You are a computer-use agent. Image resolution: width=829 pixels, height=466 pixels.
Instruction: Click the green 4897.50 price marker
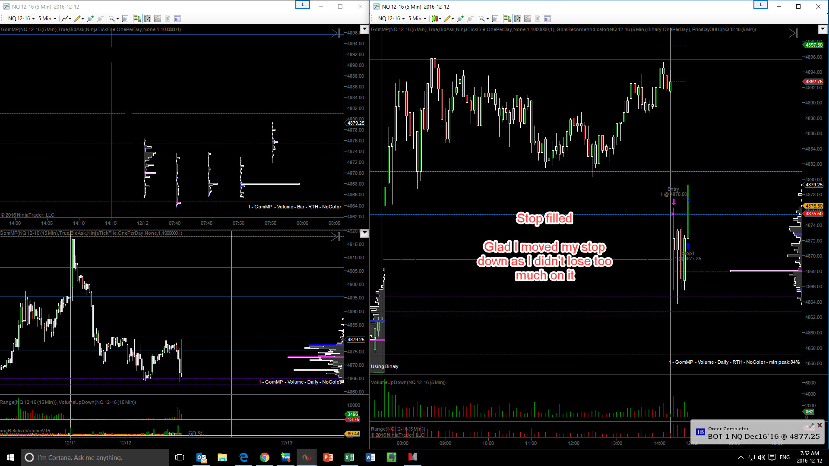[x=814, y=45]
